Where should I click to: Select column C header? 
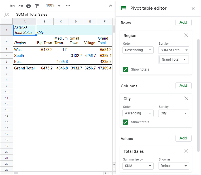(x=61, y=22)
